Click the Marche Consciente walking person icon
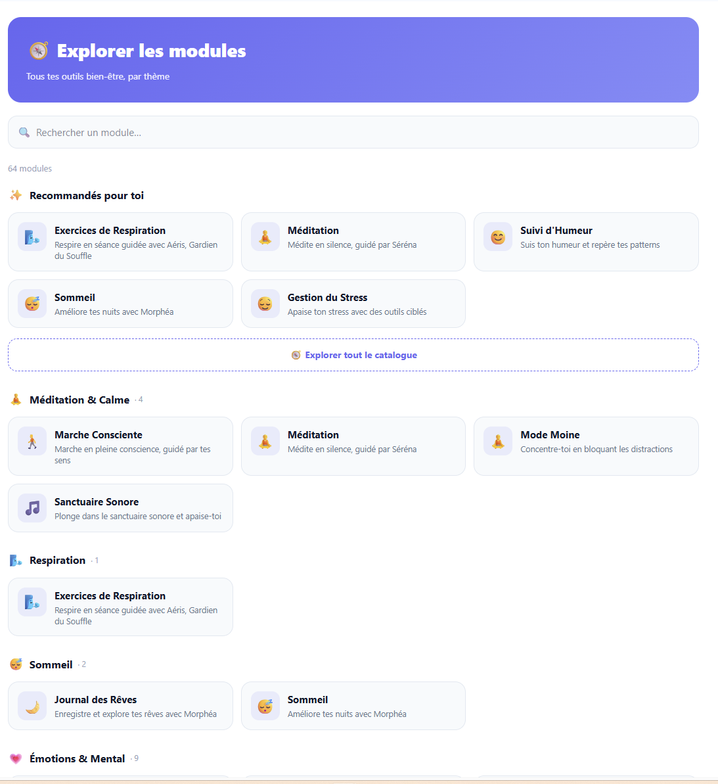Screen dimensions: 718x784 32,441
